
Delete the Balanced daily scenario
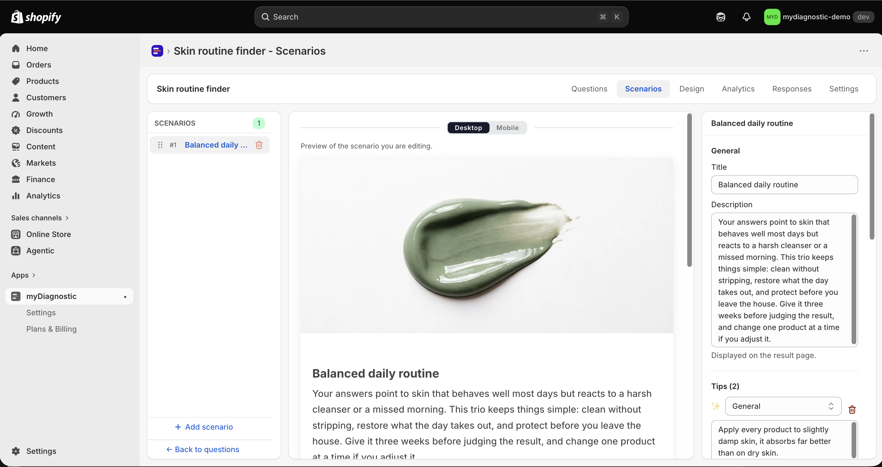(x=259, y=145)
